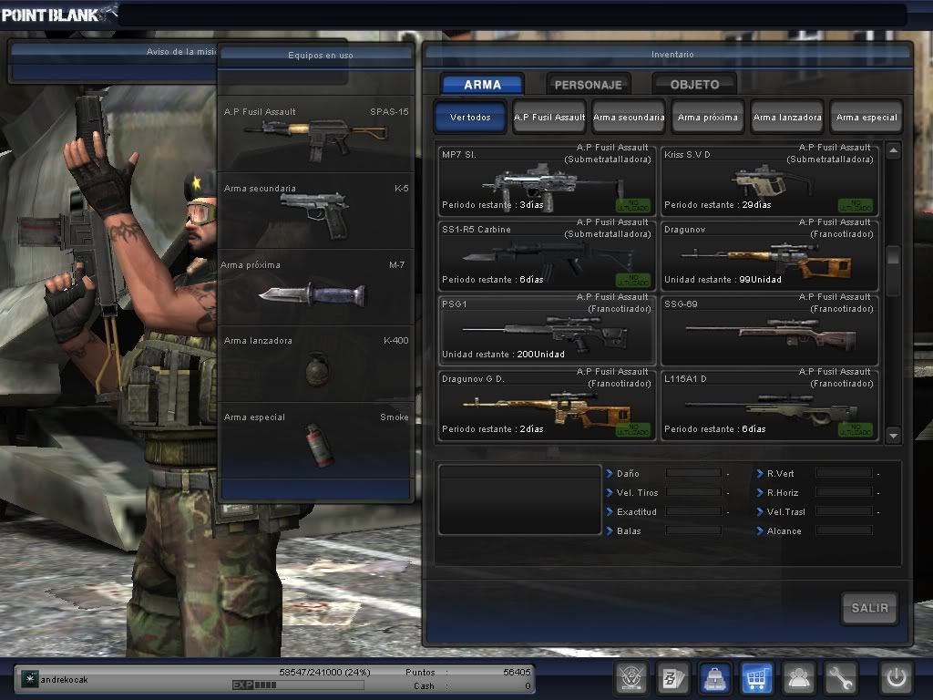Image resolution: width=933 pixels, height=700 pixels.
Task: Select the Dragunov 99Unidad weapon card
Action: pyautogui.click(x=769, y=254)
